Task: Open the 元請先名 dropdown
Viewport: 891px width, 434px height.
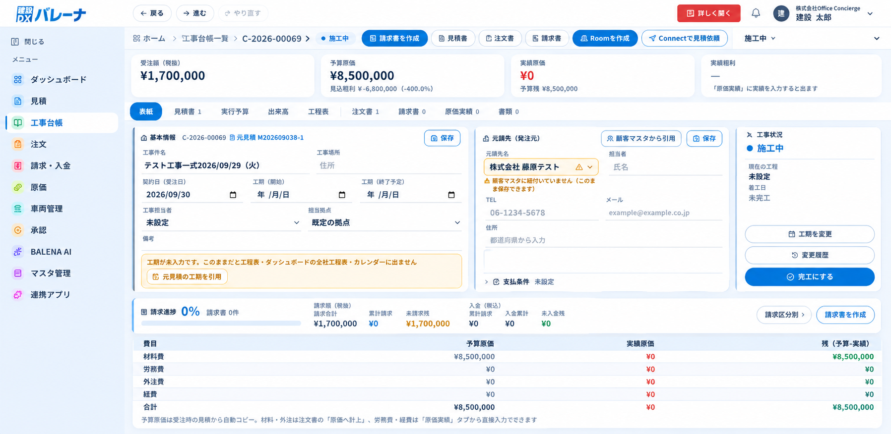Action: (x=541, y=167)
